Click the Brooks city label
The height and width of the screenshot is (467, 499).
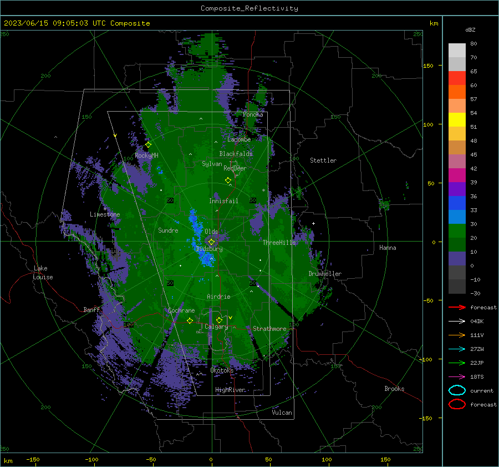[x=394, y=389]
